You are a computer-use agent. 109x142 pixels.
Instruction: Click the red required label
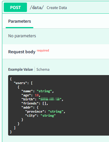pos(43,50)
